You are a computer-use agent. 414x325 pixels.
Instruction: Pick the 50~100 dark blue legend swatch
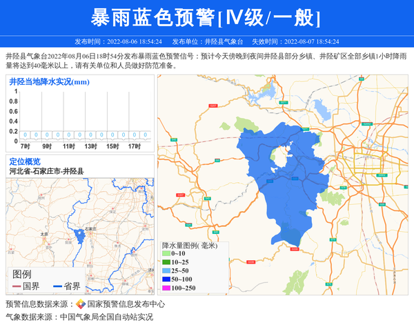click(166, 279)
